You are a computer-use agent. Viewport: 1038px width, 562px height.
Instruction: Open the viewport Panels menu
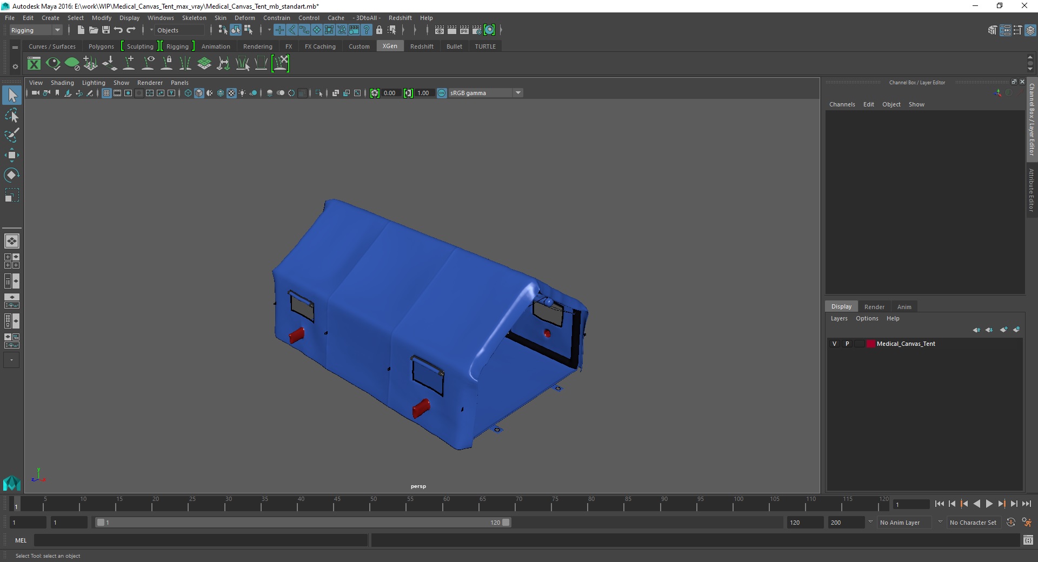(179, 83)
